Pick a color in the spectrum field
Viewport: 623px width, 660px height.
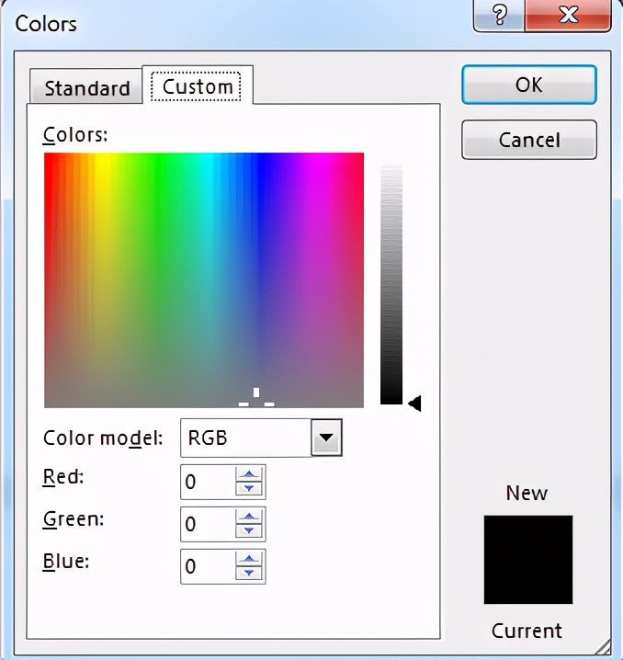click(204, 276)
